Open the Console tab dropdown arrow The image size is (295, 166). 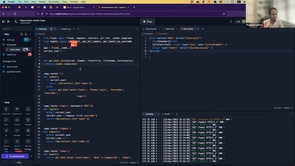click(x=155, y=114)
